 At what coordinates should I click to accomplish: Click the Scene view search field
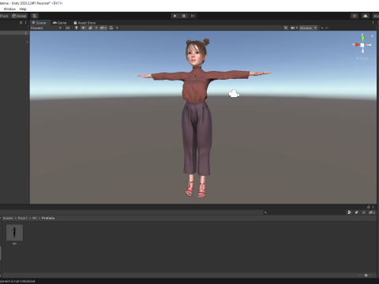point(347,28)
